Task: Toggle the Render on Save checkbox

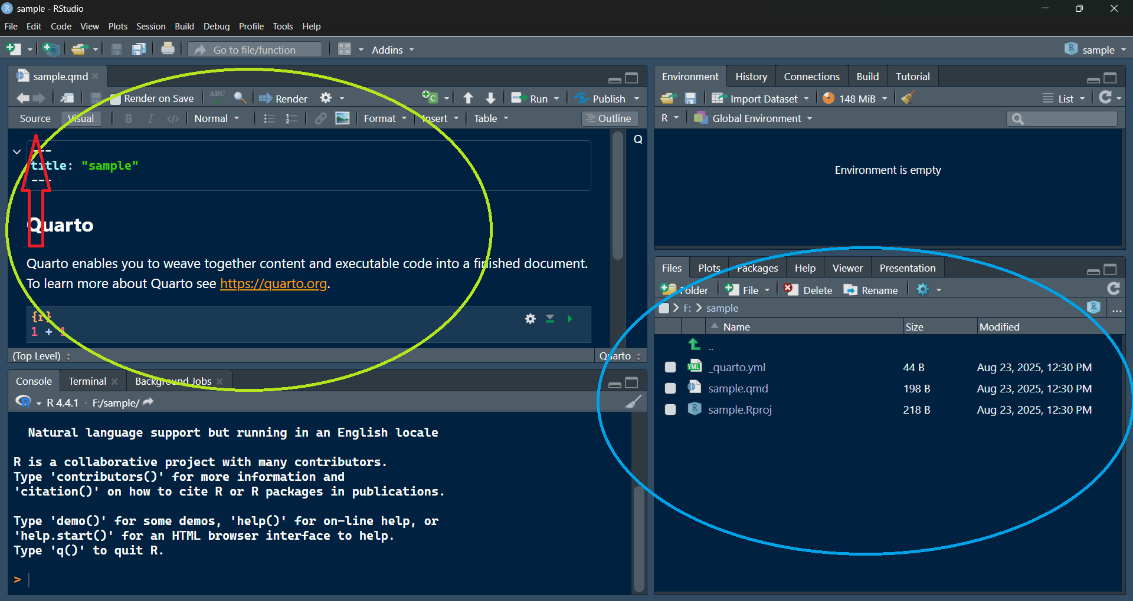Action: [x=115, y=99]
